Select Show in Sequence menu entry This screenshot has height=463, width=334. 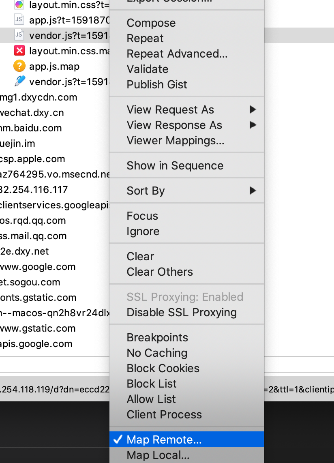[x=175, y=166]
